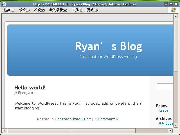This screenshot has height=135, width=180.
Task: Maximize the Internet Explorer window
Action: point(171,4)
